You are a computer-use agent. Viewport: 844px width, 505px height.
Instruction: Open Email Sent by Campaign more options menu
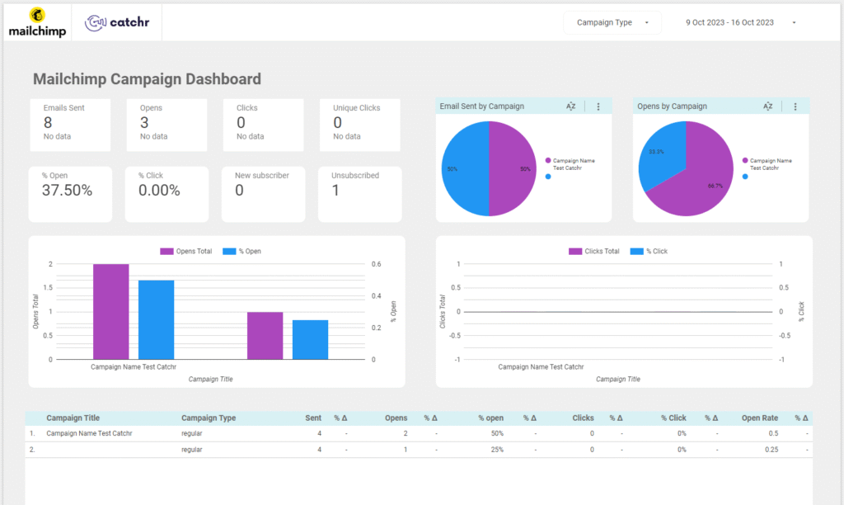coord(598,106)
